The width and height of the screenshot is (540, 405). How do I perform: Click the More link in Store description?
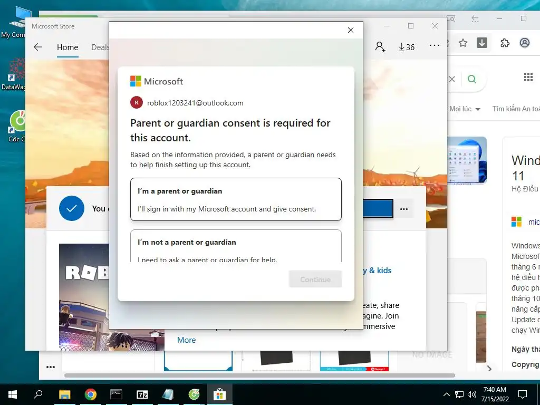click(x=186, y=340)
